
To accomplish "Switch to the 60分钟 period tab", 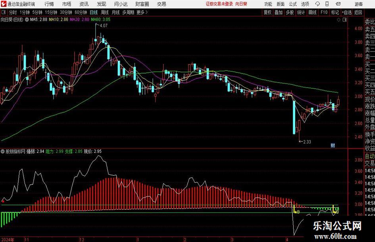I will pos(81,12).
